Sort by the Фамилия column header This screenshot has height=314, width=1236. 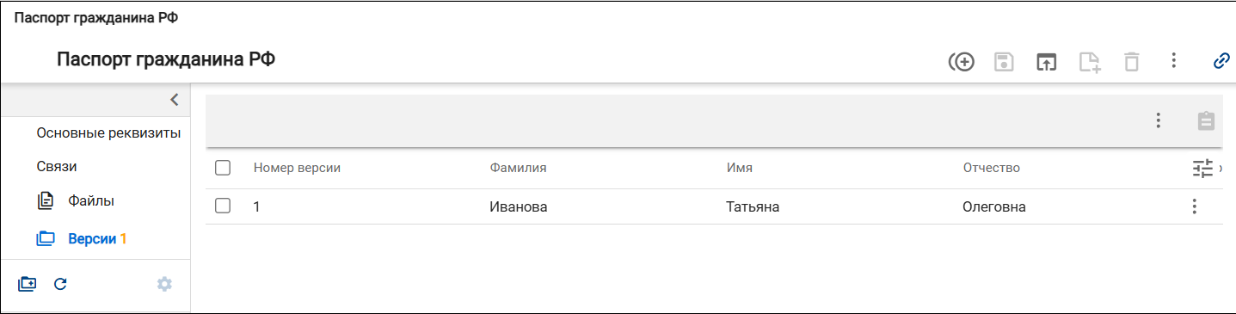[x=518, y=168]
